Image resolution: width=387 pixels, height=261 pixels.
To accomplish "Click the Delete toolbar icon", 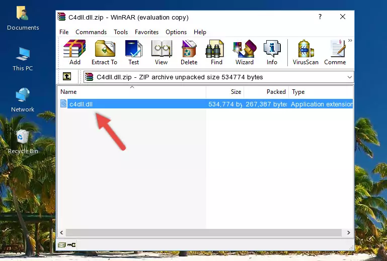I will [189, 52].
